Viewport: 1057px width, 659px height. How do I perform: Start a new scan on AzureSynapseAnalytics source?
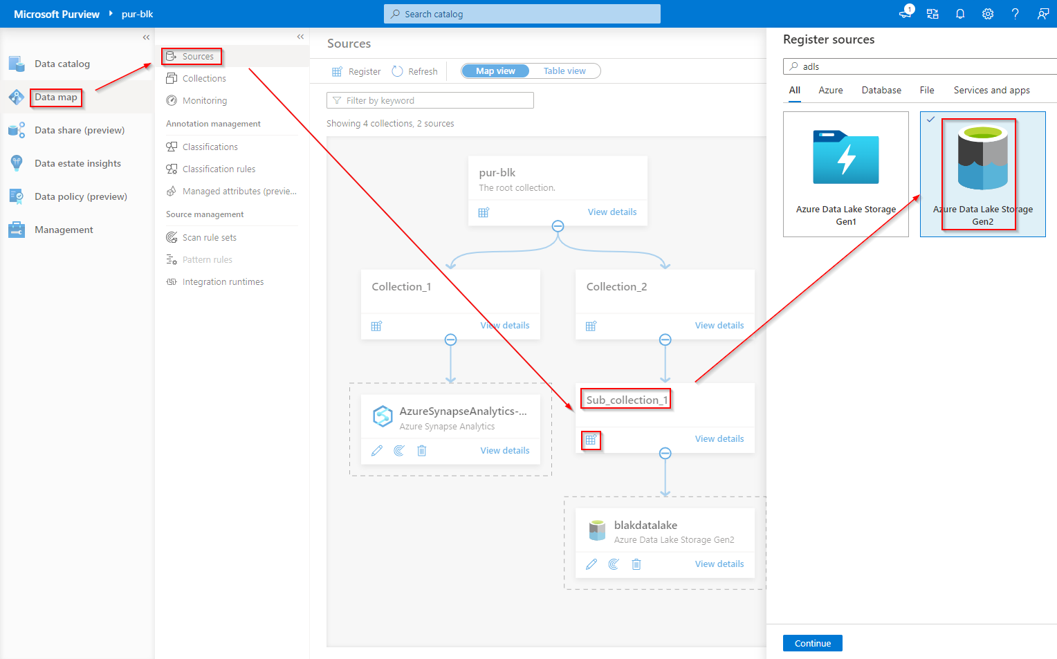click(399, 451)
